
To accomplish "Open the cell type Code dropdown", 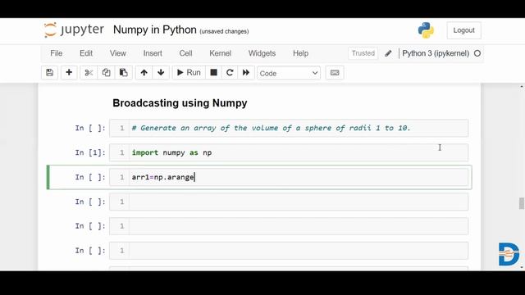I will point(289,73).
